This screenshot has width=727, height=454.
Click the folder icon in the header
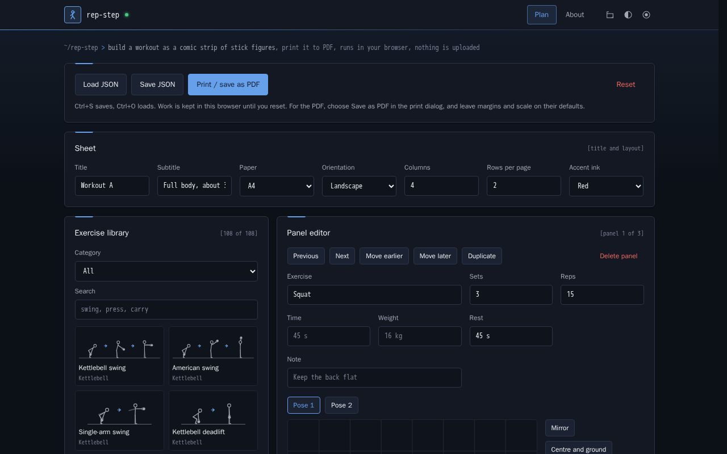pos(610,15)
